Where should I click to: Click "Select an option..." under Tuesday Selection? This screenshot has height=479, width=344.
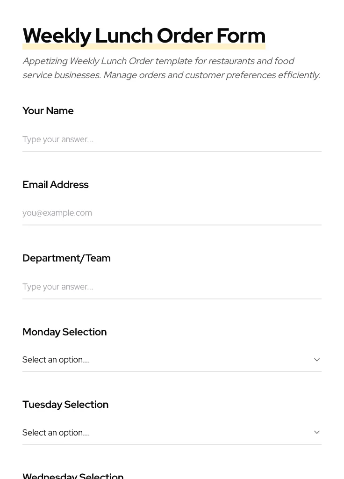point(56,433)
